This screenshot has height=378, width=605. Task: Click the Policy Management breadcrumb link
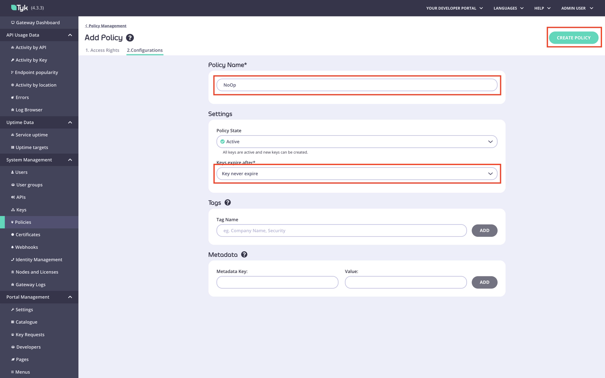pos(106,26)
